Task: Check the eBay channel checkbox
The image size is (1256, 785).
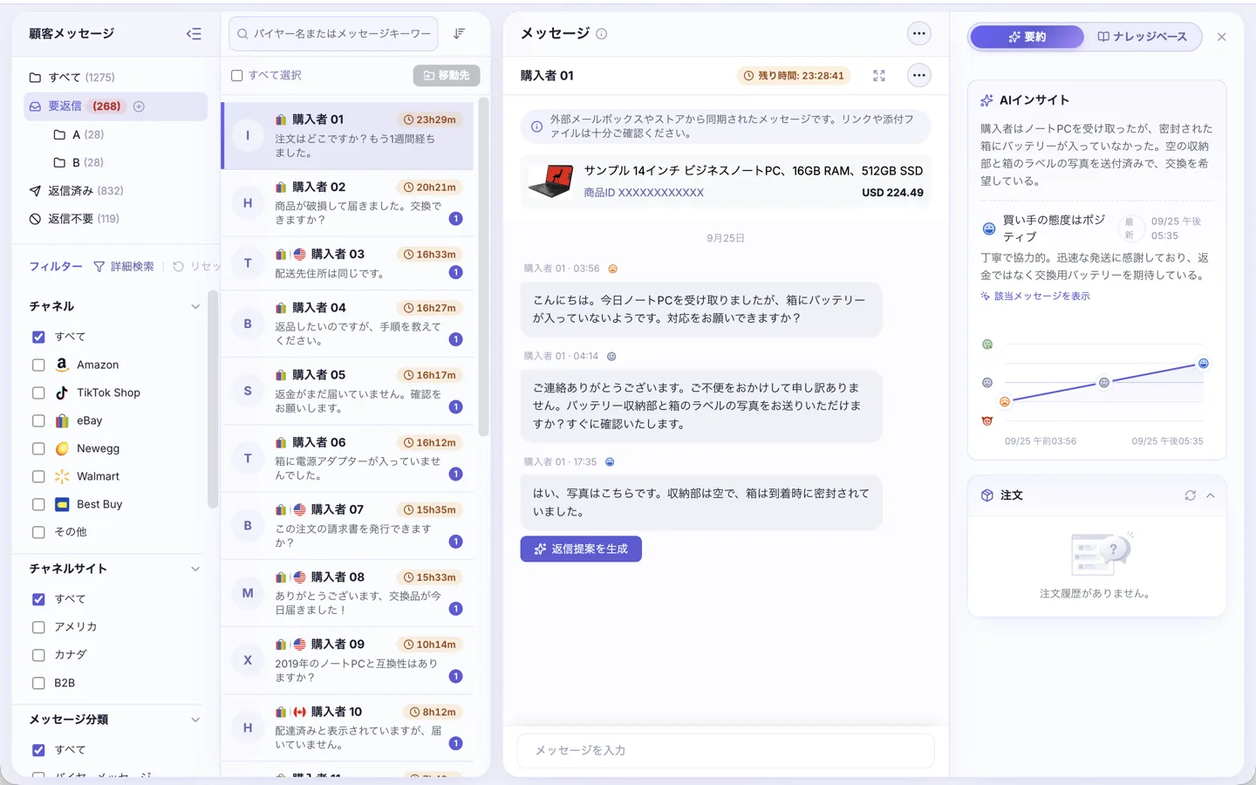Action: tap(38, 420)
